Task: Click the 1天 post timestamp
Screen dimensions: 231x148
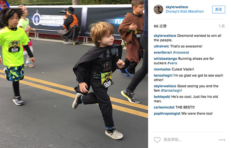Action: pyautogui.click(x=222, y=26)
